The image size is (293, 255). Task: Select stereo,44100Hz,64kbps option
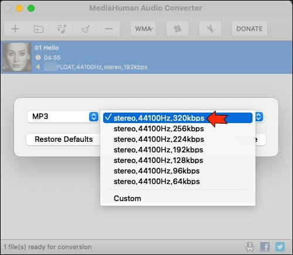coord(178,181)
